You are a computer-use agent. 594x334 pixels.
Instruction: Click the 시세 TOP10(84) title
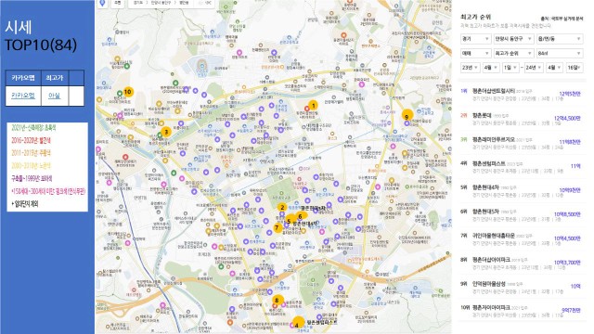point(41,36)
